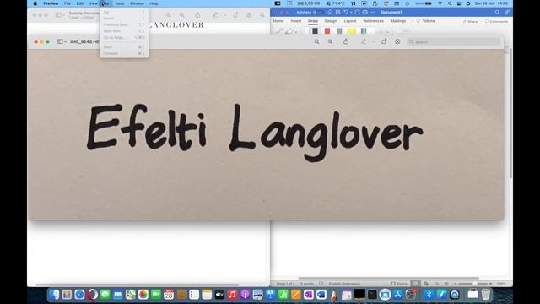Image resolution: width=540 pixels, height=304 pixels.
Task: Open the File menu in menu bar
Action: pos(67,3)
